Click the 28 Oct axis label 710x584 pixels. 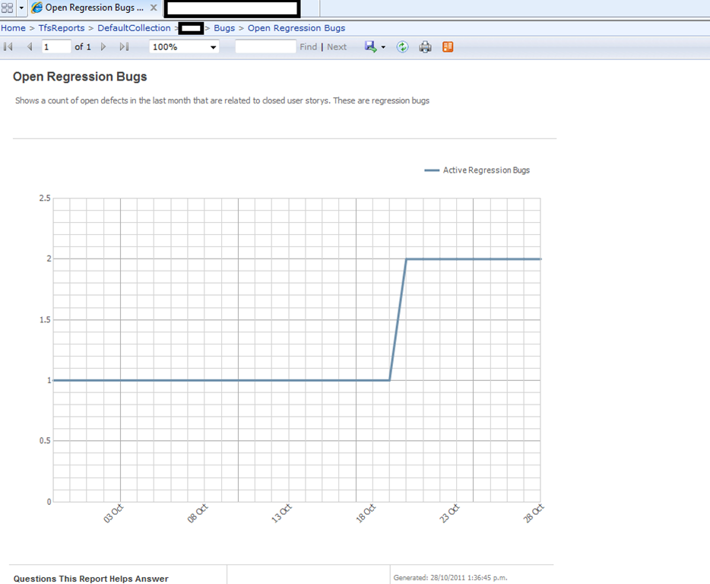point(534,514)
